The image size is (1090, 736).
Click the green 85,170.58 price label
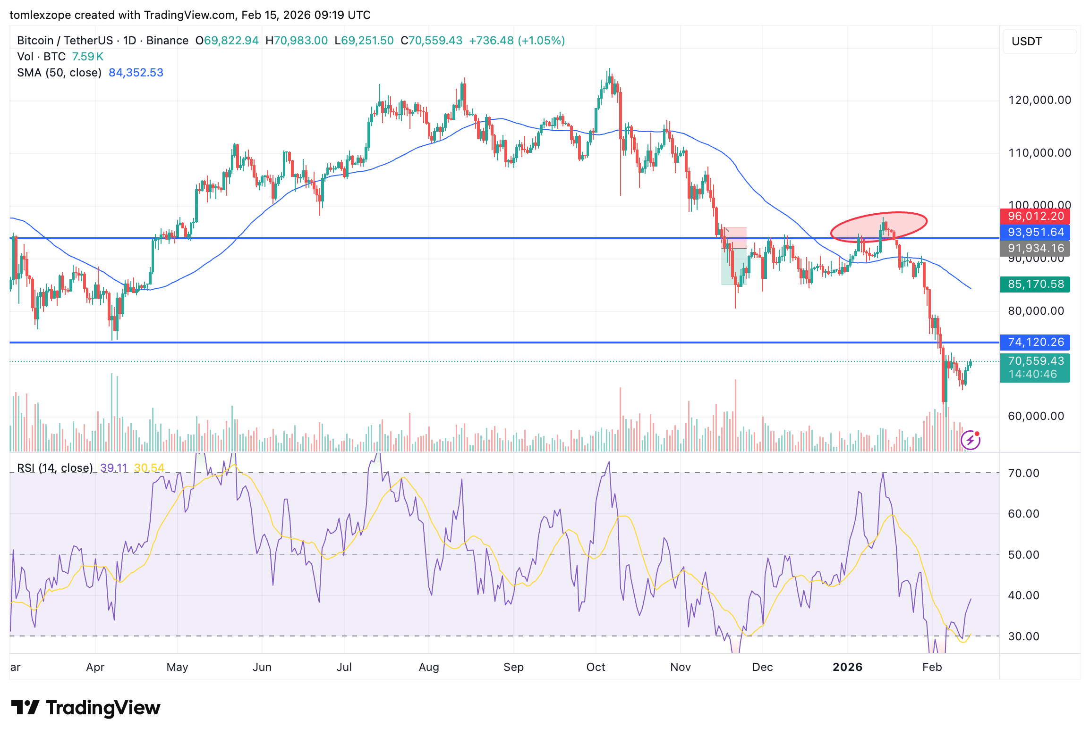coord(1035,284)
